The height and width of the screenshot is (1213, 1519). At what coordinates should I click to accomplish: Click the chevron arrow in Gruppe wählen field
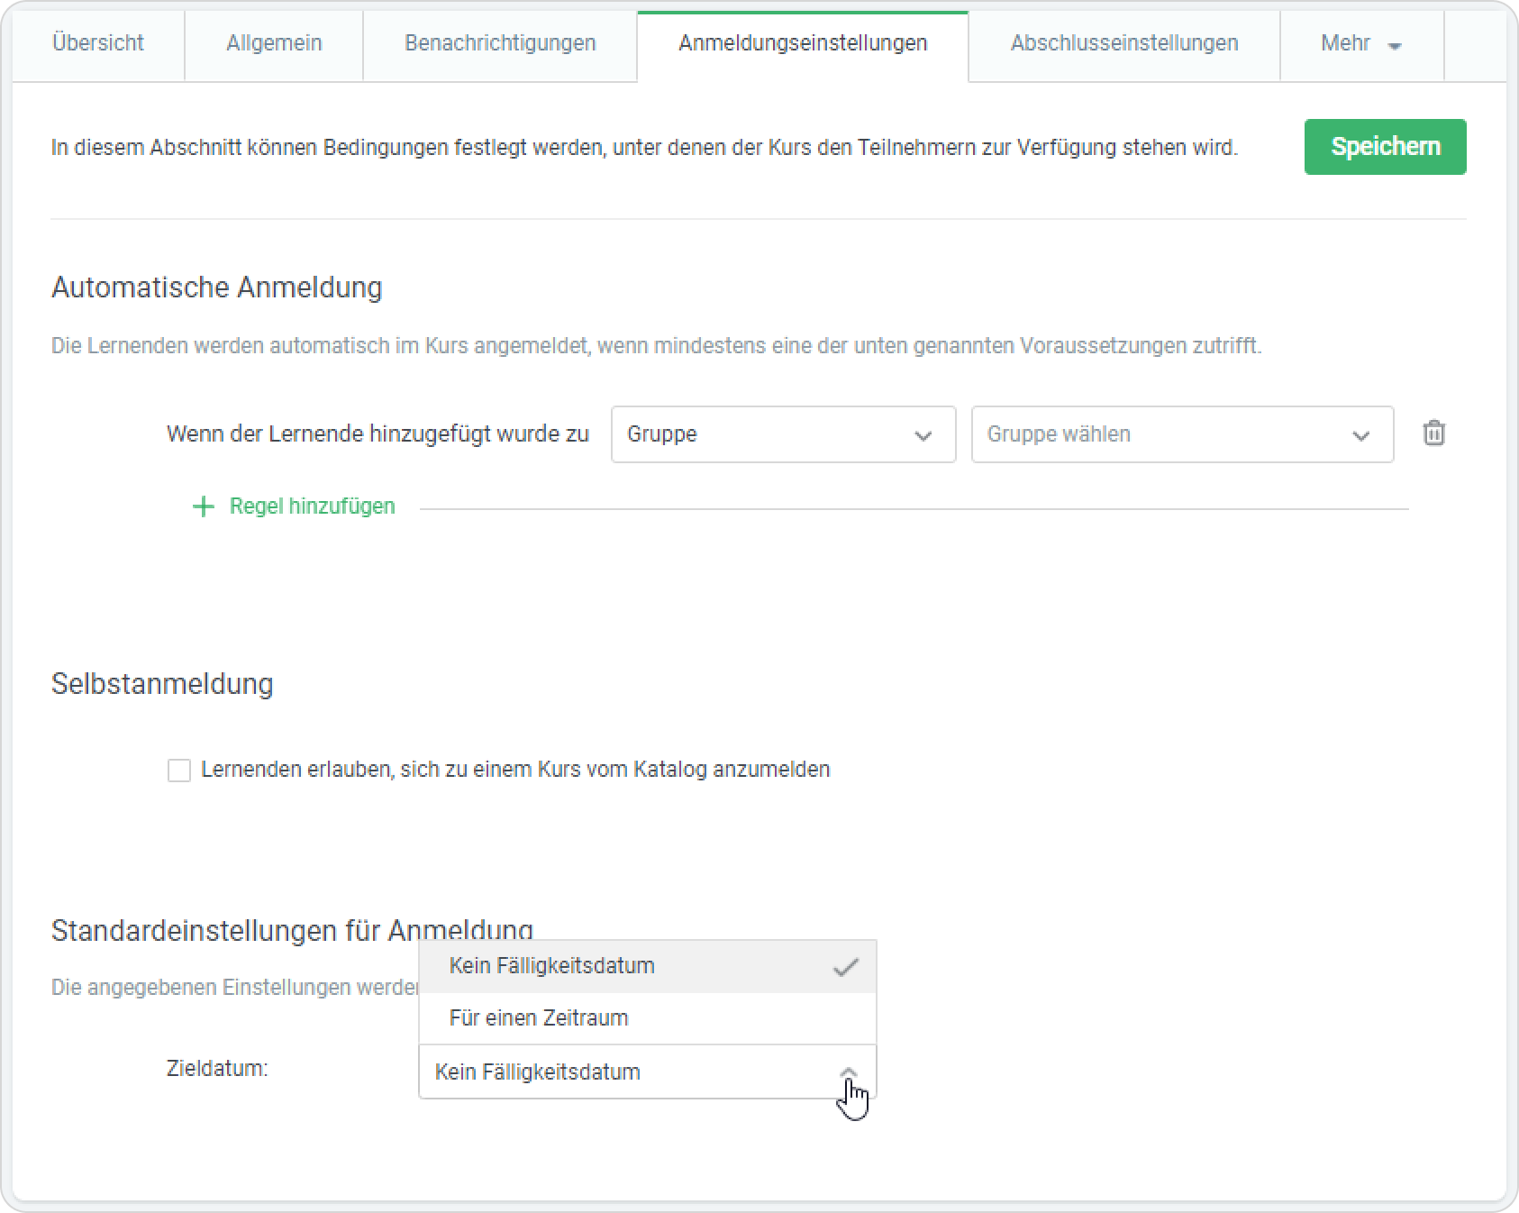[1360, 435]
